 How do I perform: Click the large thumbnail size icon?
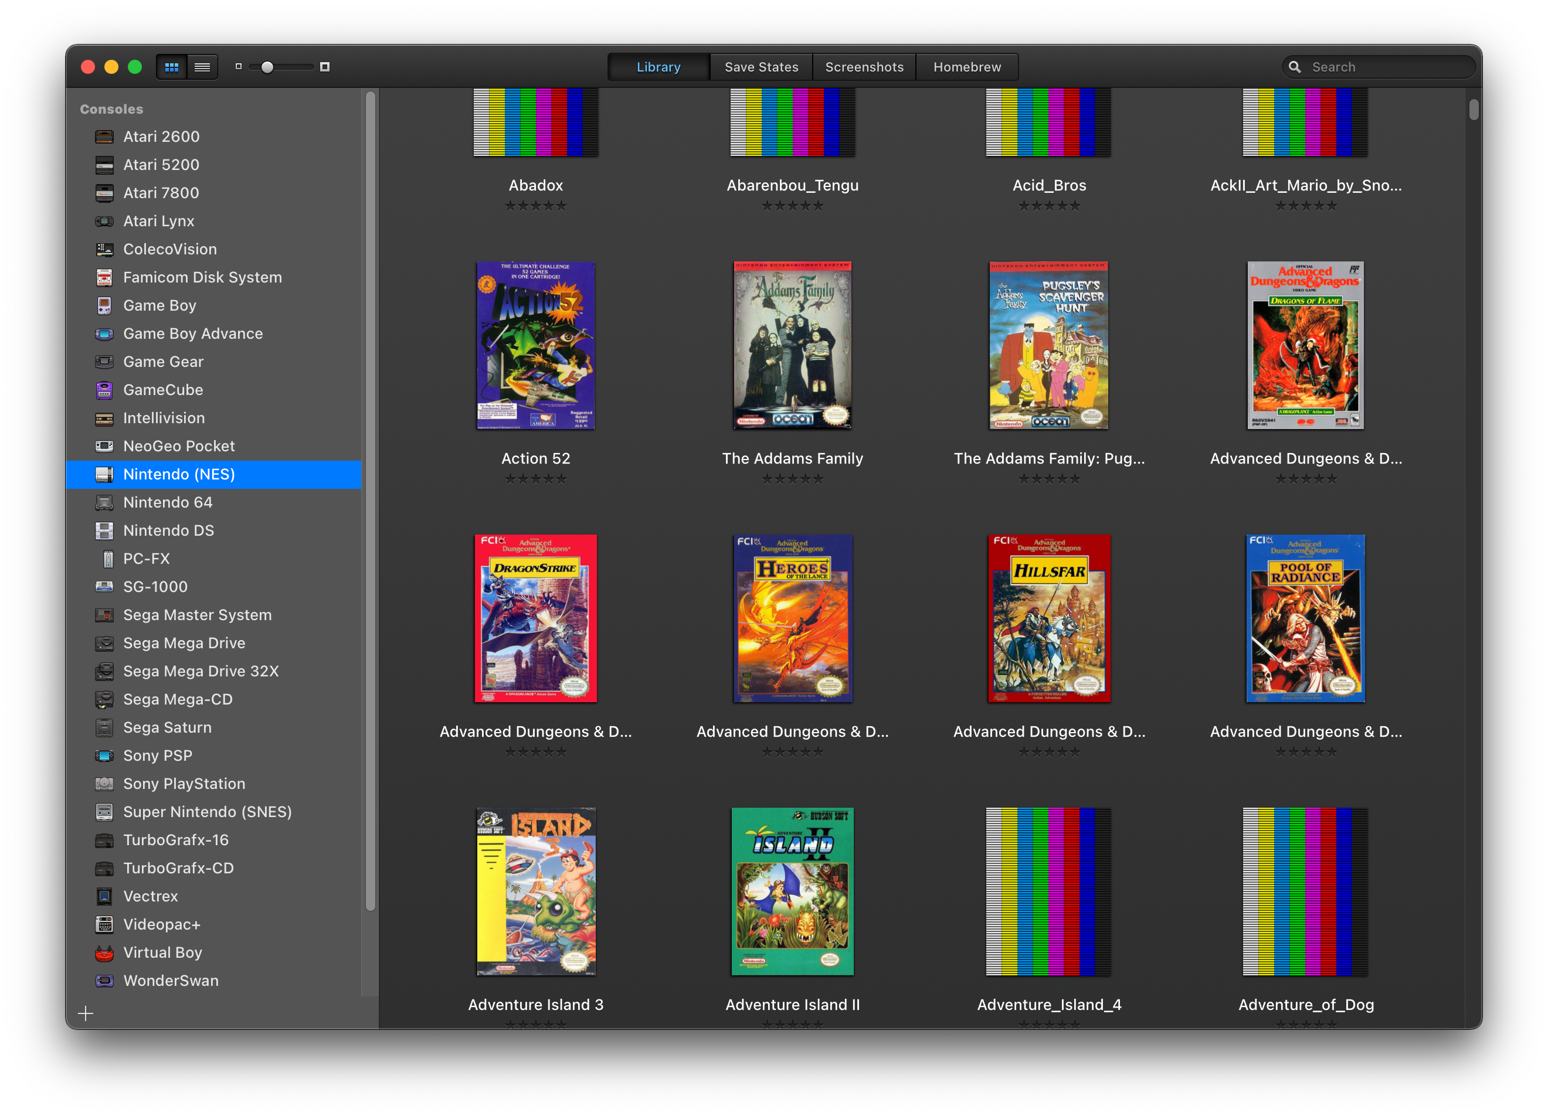pyautogui.click(x=325, y=67)
